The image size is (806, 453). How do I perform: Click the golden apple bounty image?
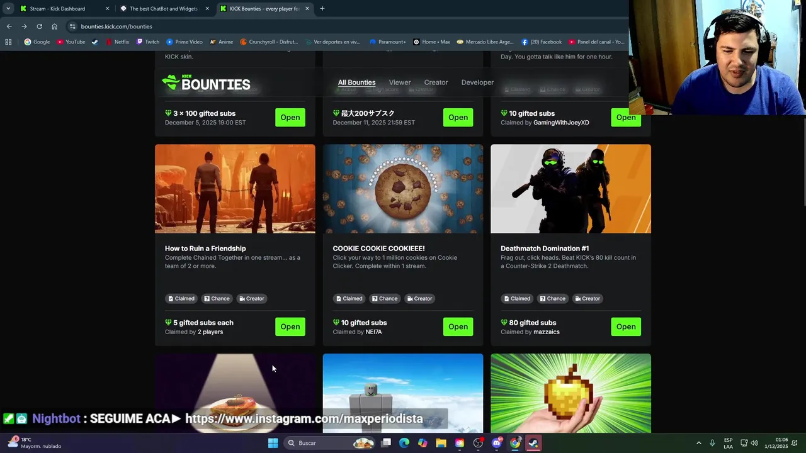tap(570, 393)
